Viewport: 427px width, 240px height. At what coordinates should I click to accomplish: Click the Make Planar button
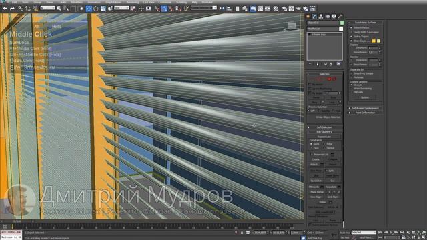318,192
